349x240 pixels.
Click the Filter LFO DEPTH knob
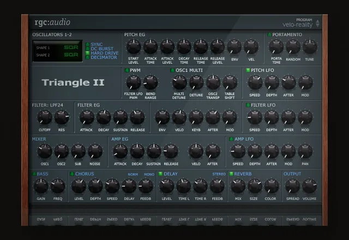point(272,117)
